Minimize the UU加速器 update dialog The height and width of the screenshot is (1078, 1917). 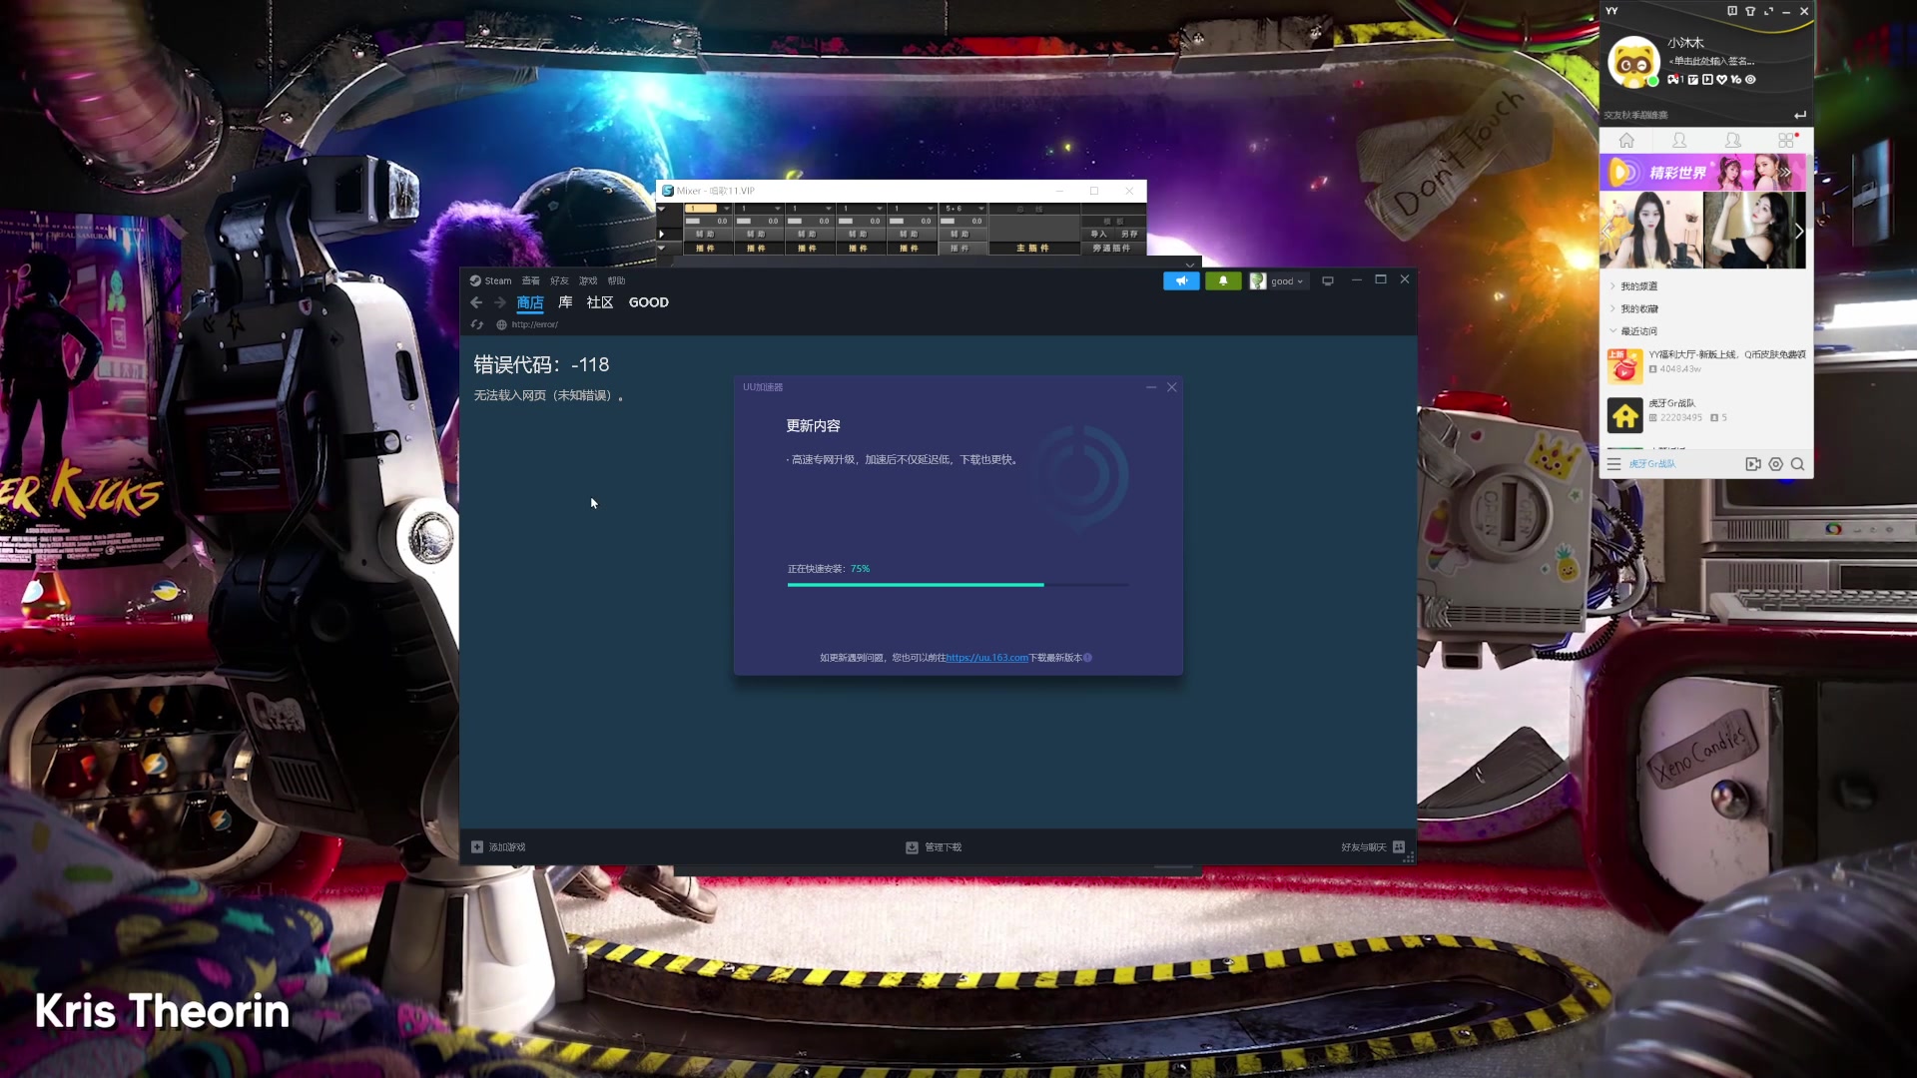point(1151,387)
